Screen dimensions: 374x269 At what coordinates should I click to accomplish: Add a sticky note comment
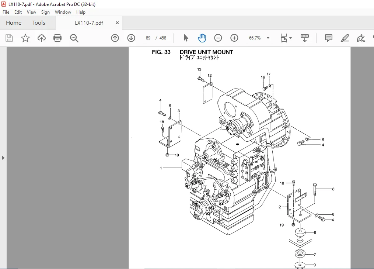tap(329, 38)
